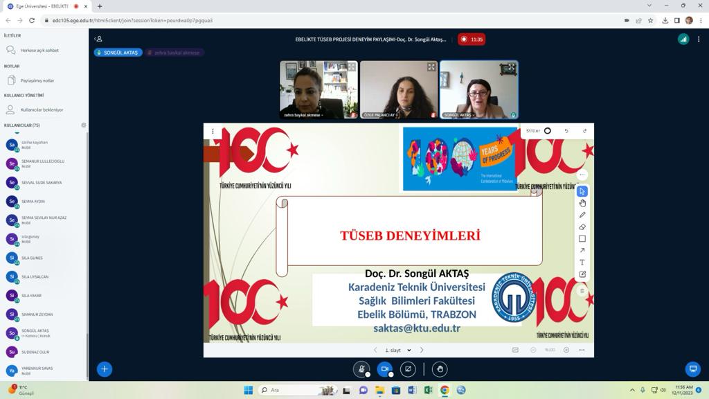The height and width of the screenshot is (399, 709).
Task: Open connection status indicator
Action: point(683,39)
